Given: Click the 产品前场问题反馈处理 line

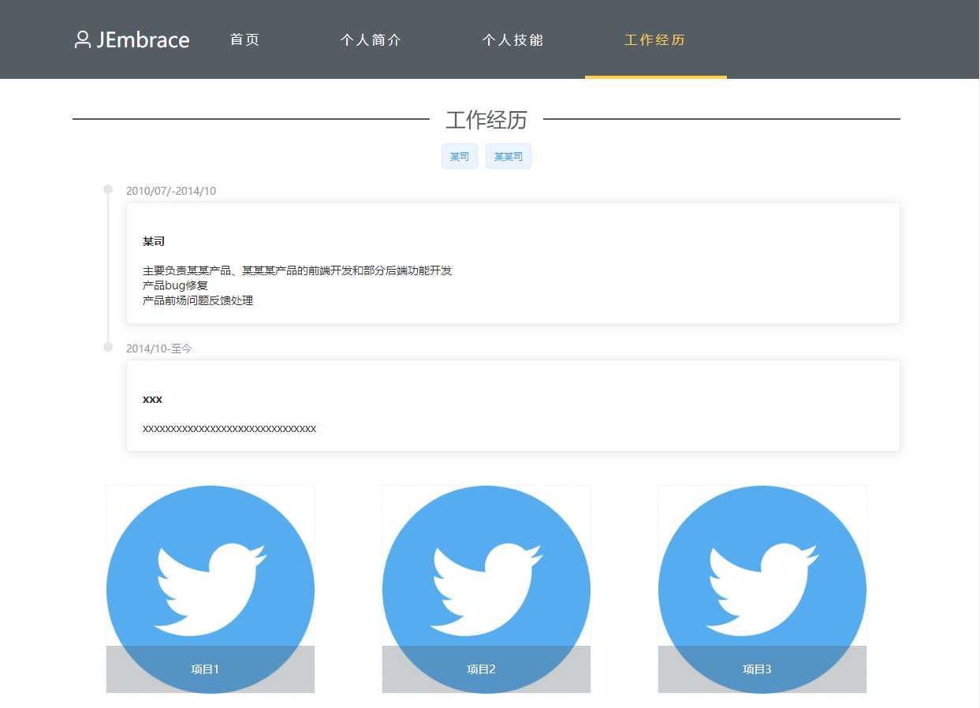Looking at the screenshot, I should tap(198, 300).
